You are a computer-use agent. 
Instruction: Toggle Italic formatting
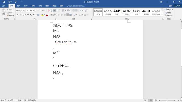coord(20,15)
